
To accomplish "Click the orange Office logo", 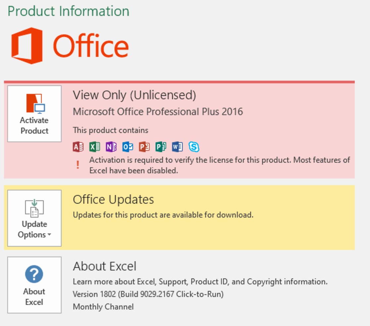I will (x=70, y=46).
